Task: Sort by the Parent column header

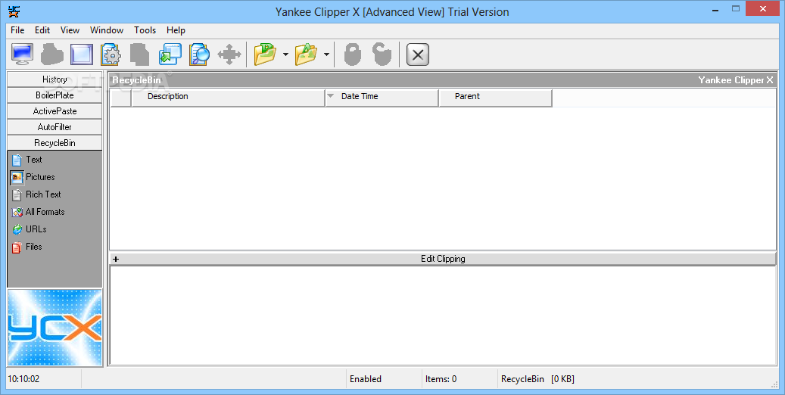Action: point(496,98)
